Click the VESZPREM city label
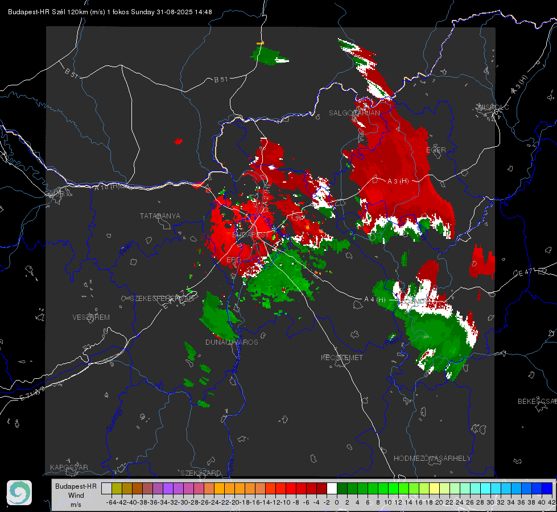The height and width of the screenshot is (512, 557). [x=91, y=317]
